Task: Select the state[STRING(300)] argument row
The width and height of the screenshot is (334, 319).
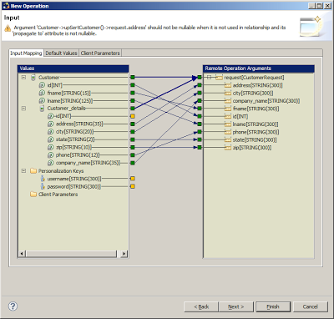Action: click(255, 139)
